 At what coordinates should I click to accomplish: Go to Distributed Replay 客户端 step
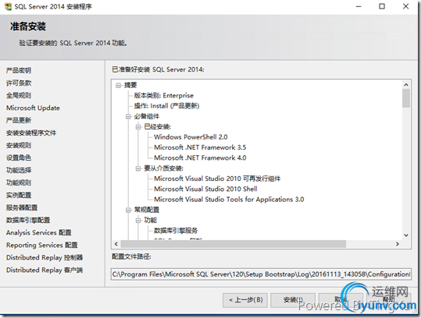tap(45, 270)
